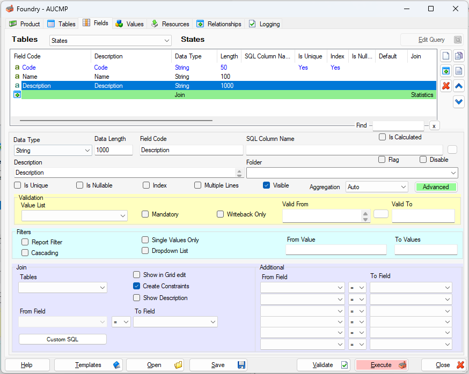Open the Templates button
Image resolution: width=469 pixels, height=374 pixels.
(89, 365)
